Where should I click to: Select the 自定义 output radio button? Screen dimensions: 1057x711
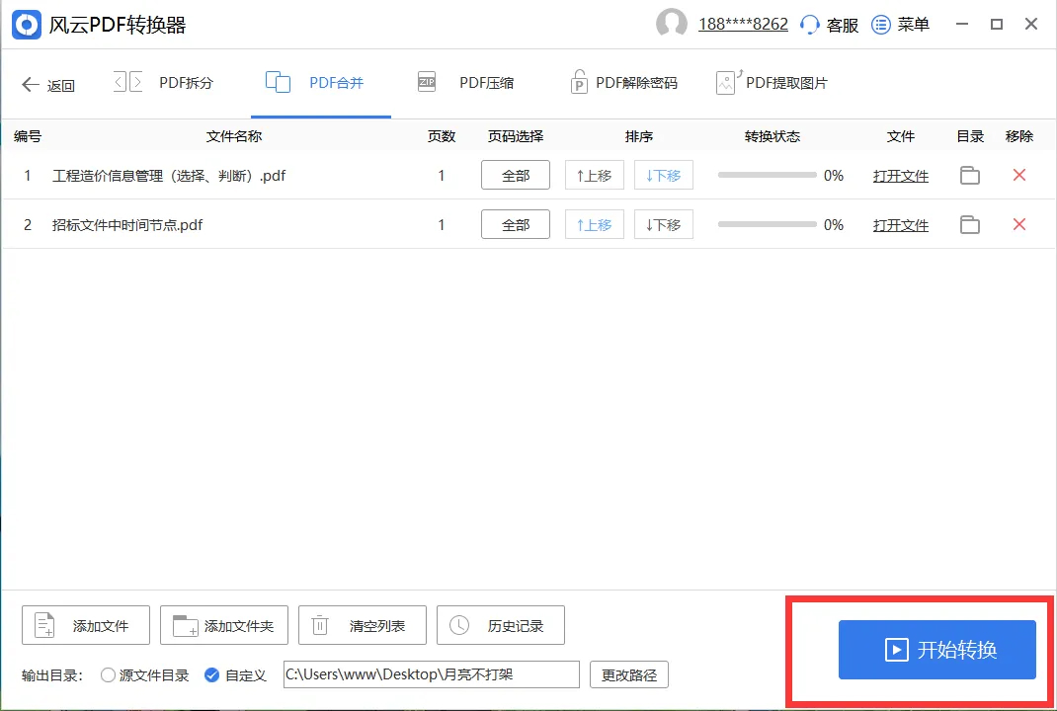[211, 674]
